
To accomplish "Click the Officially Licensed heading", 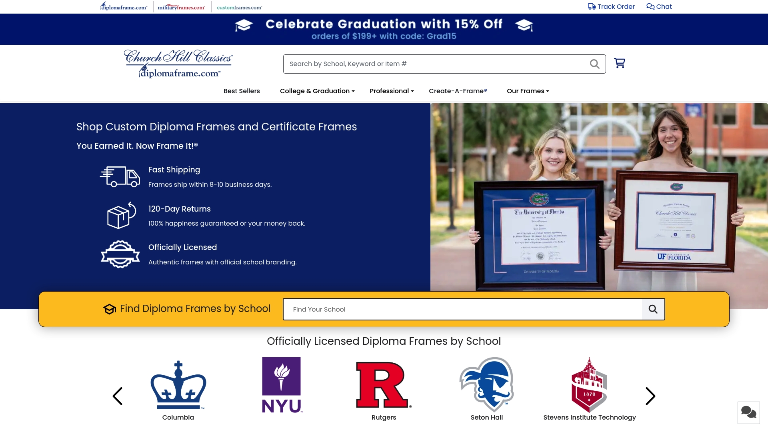I will tap(182, 248).
